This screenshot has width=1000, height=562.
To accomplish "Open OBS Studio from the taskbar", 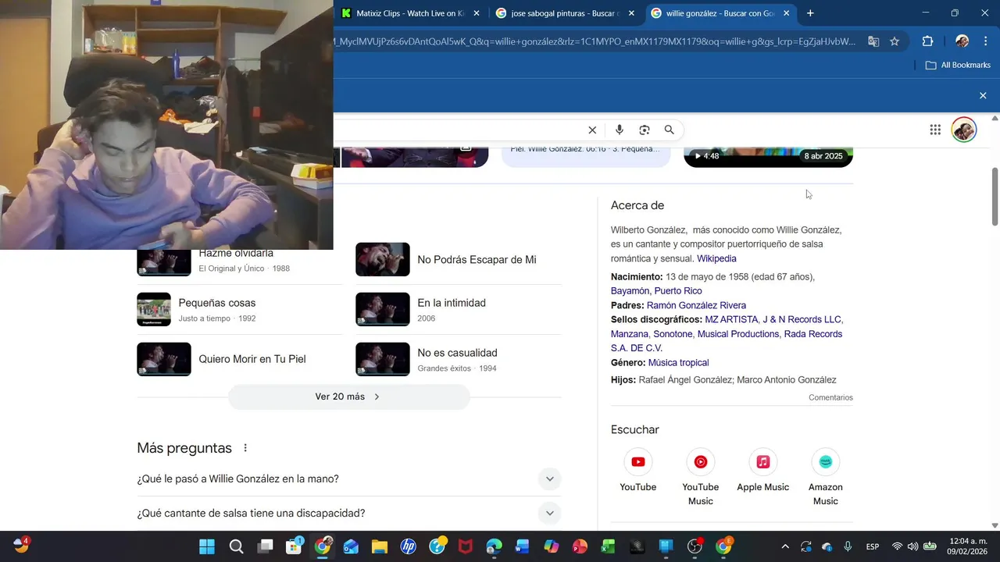I will point(695,546).
